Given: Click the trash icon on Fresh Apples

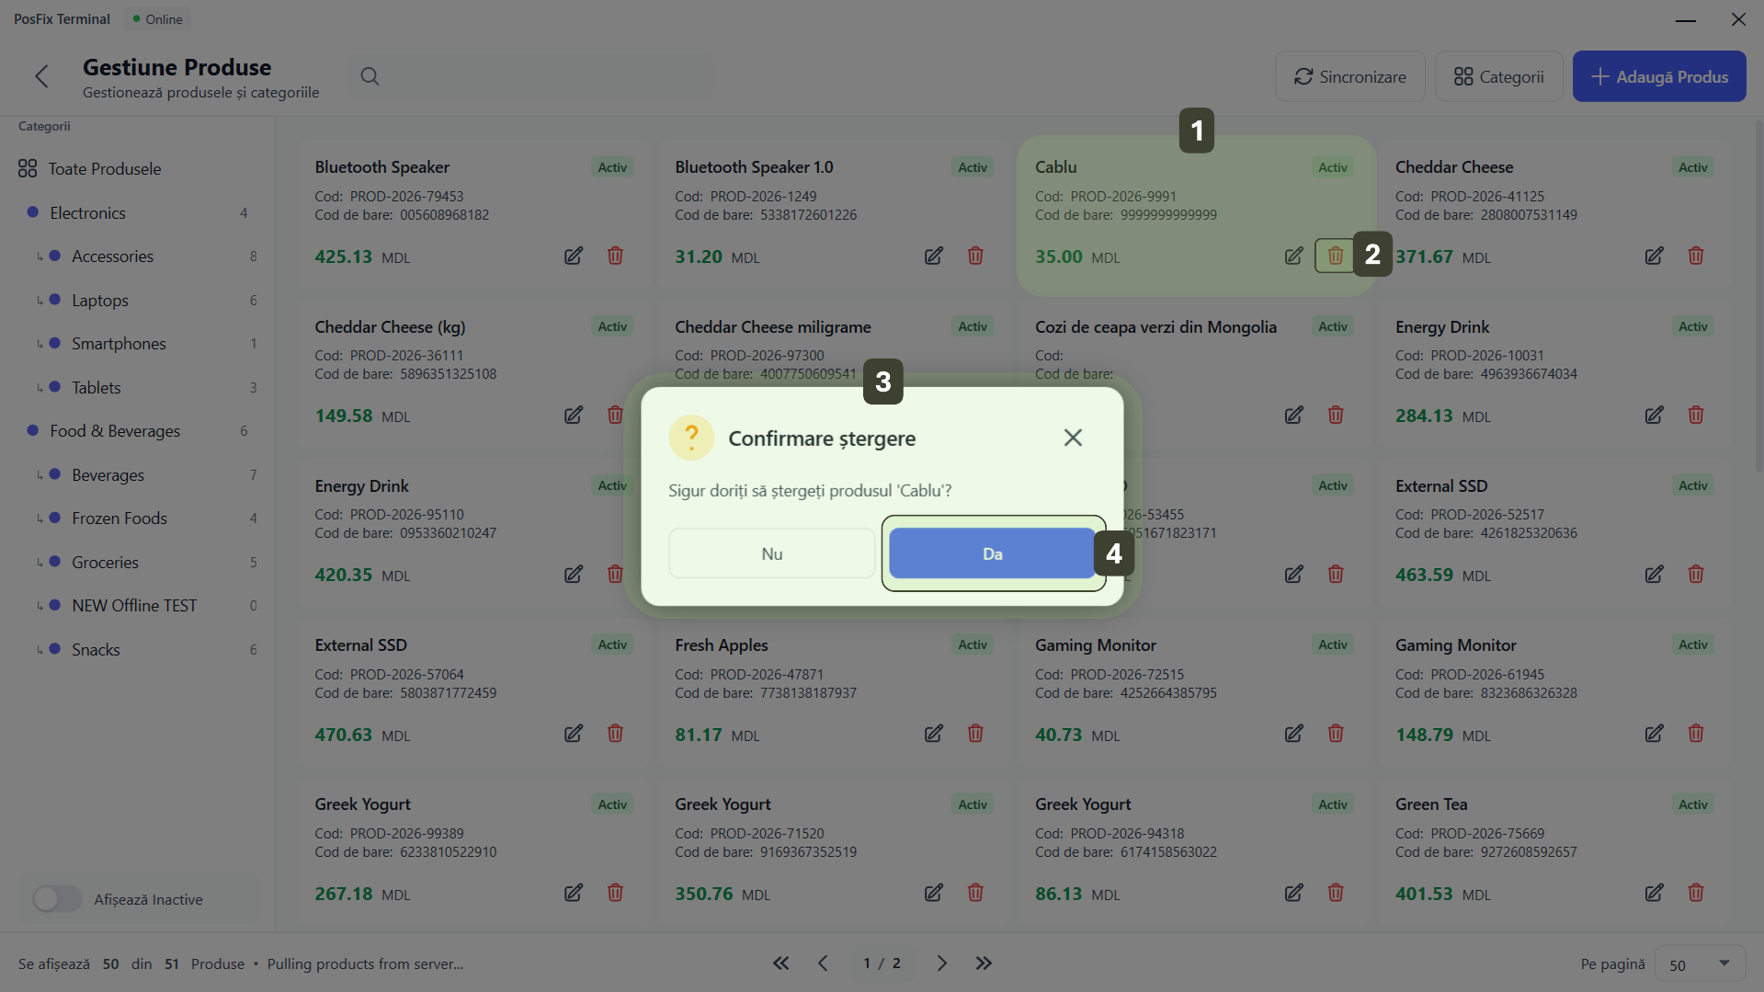Looking at the screenshot, I should tap(974, 734).
